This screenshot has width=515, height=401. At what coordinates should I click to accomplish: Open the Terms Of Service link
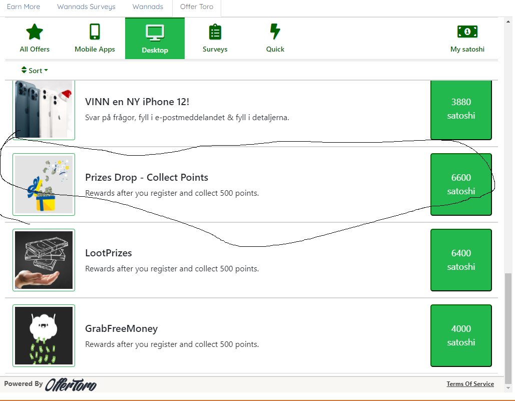point(470,383)
